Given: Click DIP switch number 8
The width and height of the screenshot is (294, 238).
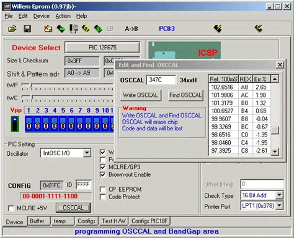Looking at the screenshot, I should click(88, 124).
